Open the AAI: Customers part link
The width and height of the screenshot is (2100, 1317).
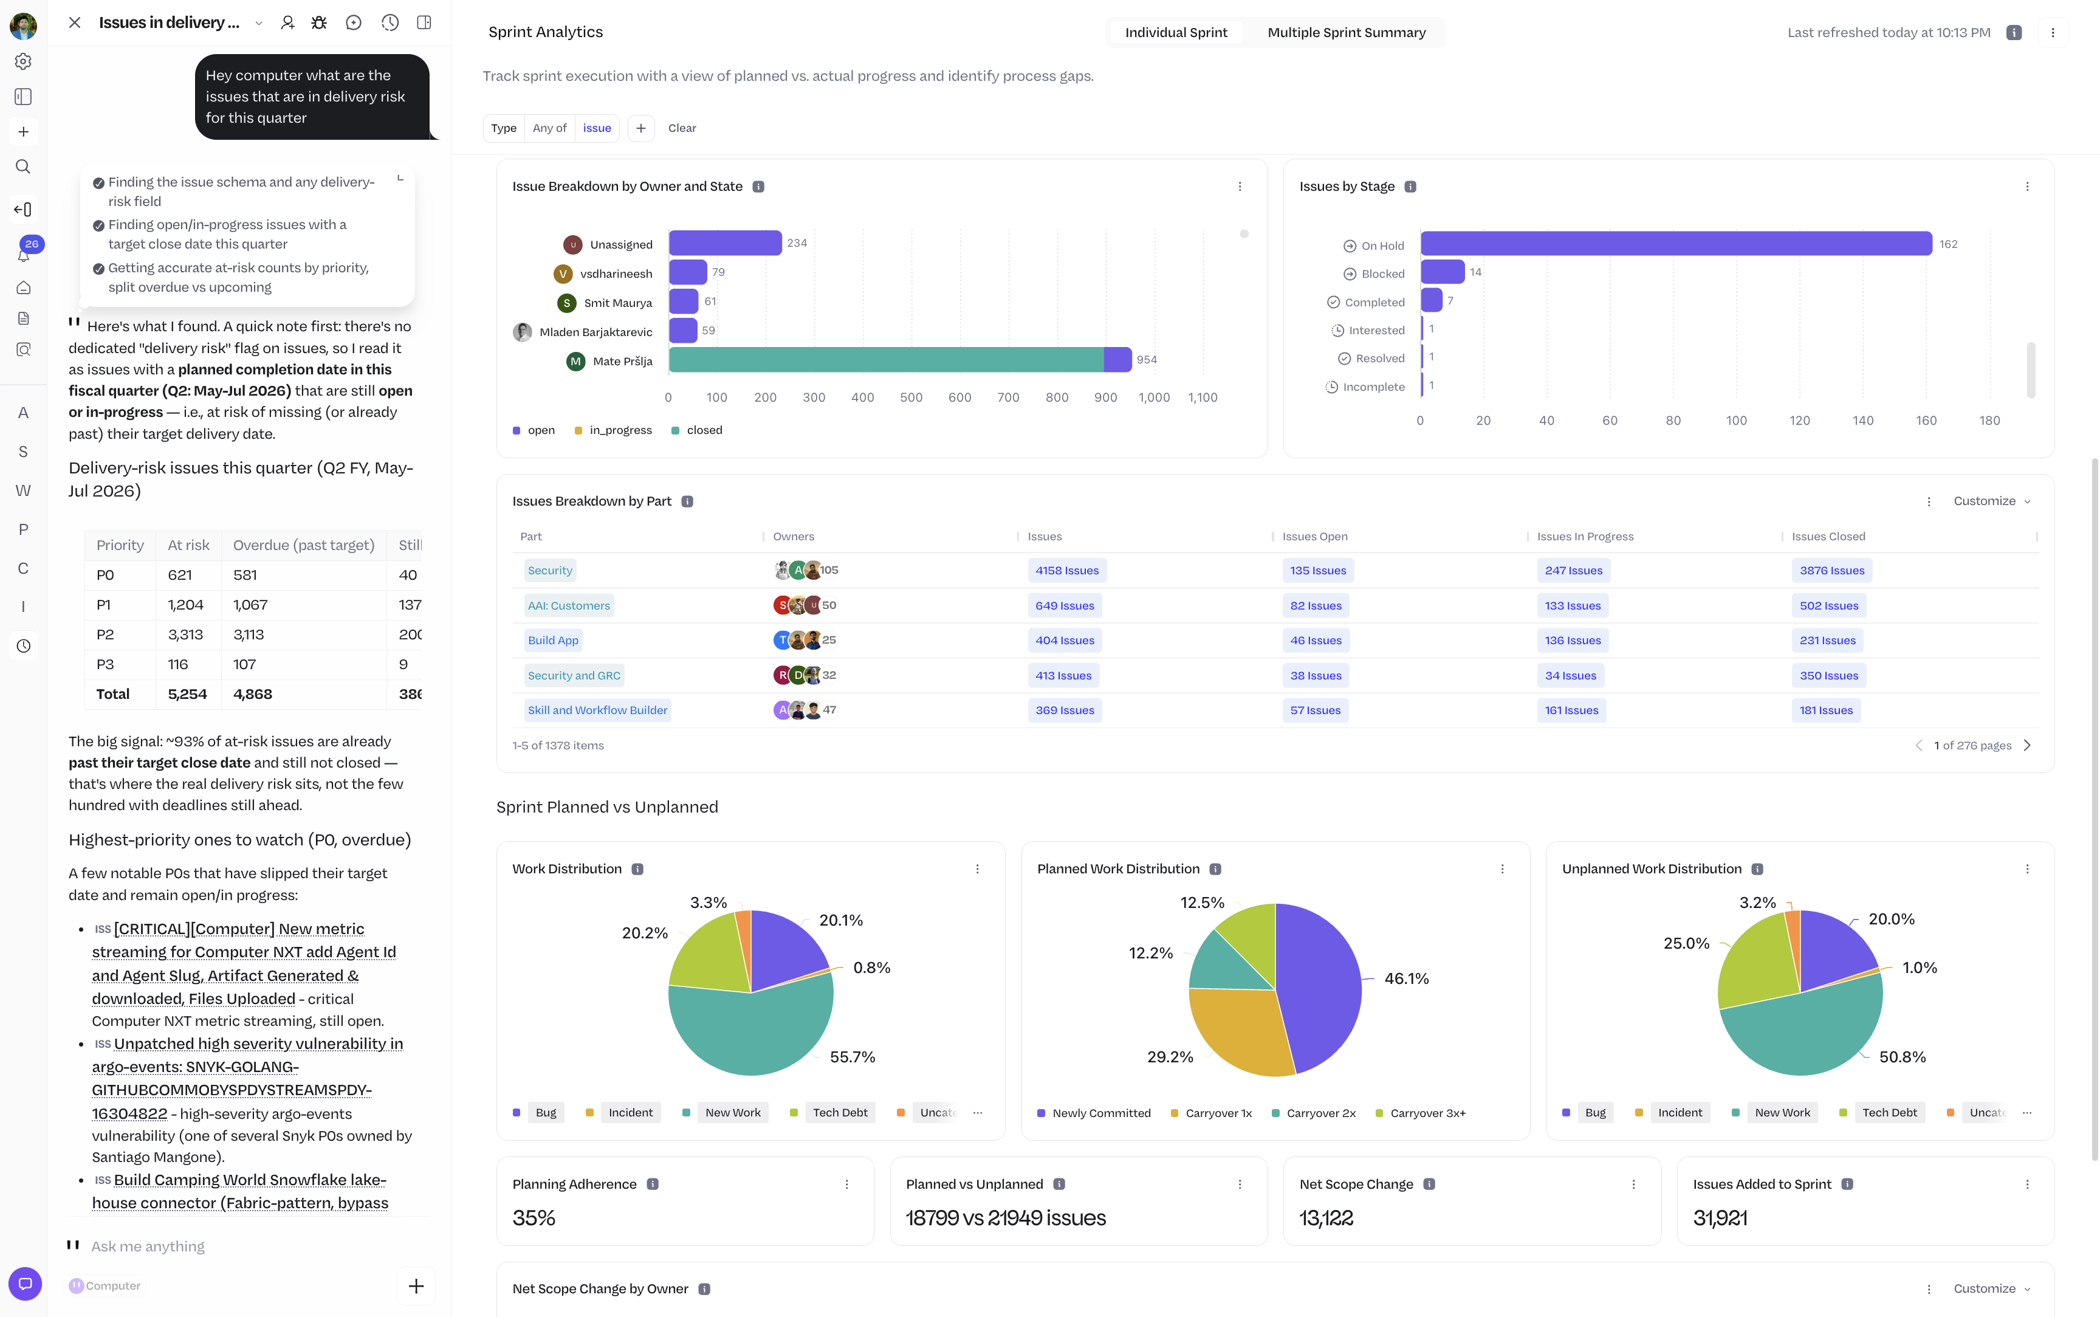pyautogui.click(x=569, y=605)
